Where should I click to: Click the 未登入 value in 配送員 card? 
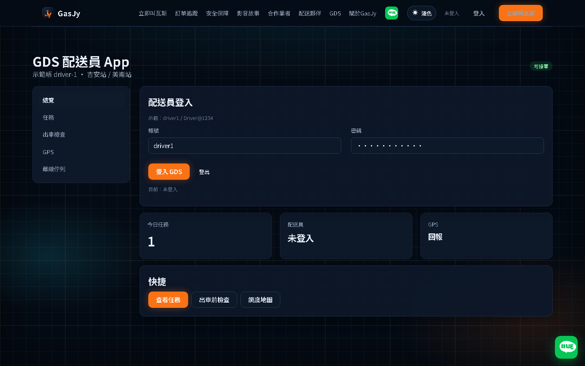click(x=301, y=238)
